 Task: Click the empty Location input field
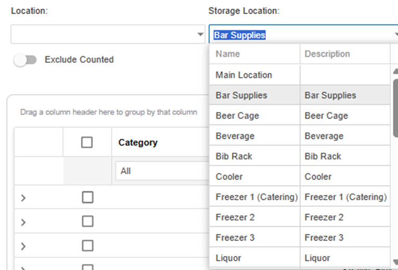coord(103,35)
